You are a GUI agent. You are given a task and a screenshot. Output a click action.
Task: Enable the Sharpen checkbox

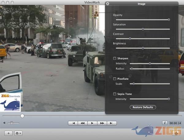click(115, 58)
